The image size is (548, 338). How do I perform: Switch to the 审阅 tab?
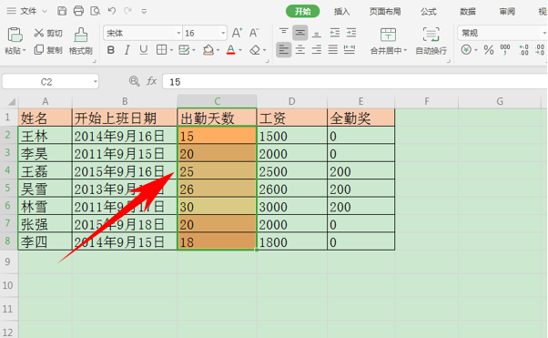pyautogui.click(x=507, y=12)
